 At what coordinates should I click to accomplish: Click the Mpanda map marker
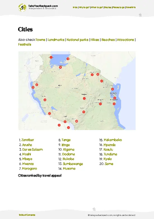[45, 100]
